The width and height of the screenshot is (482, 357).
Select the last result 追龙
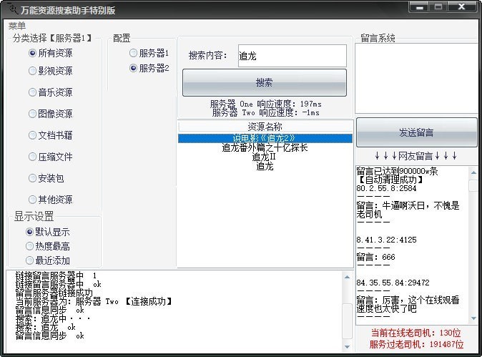(265, 167)
